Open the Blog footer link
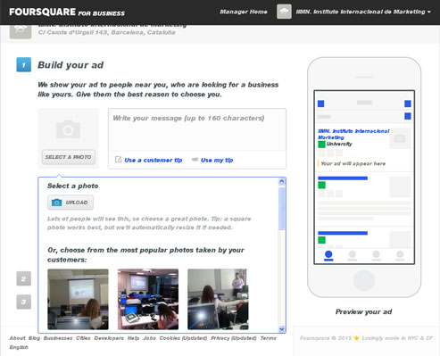 34,338
